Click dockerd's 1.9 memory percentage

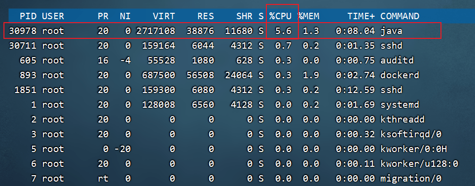tap(311, 75)
